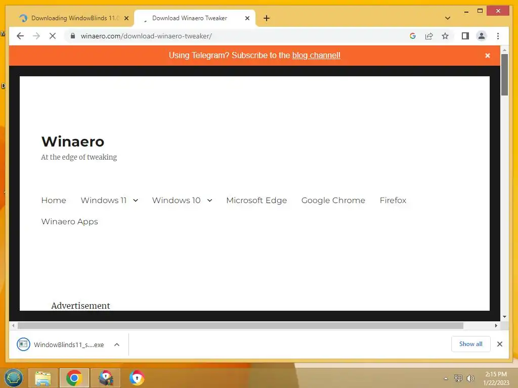The image size is (518, 388).
Task: Click the vertical scrollbar thumb
Action: tap(504, 75)
